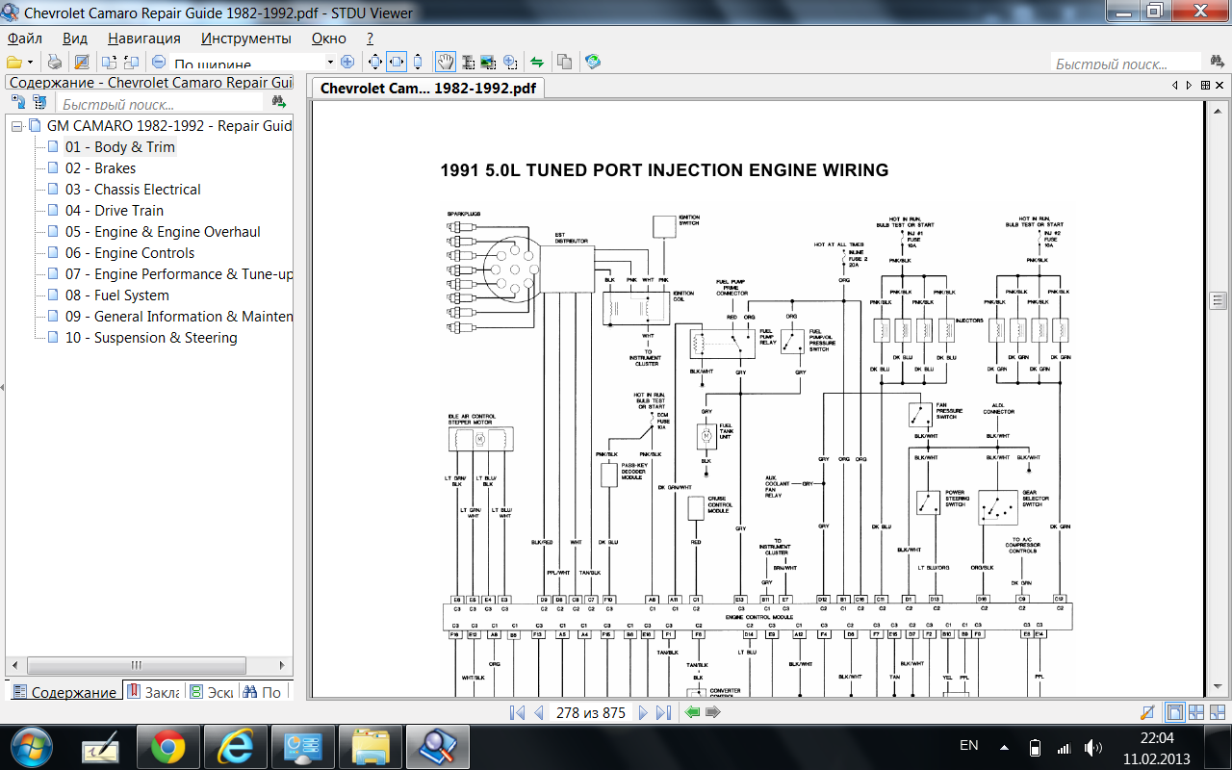Select '09 - General Information' chapter
The width and height of the screenshot is (1232, 770).
point(179,317)
